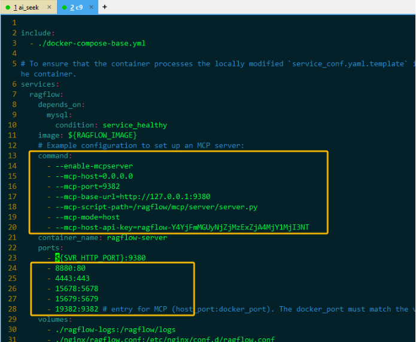Click the 'command:' key on line 13
The width and height of the screenshot is (416, 342).
click(x=55, y=156)
